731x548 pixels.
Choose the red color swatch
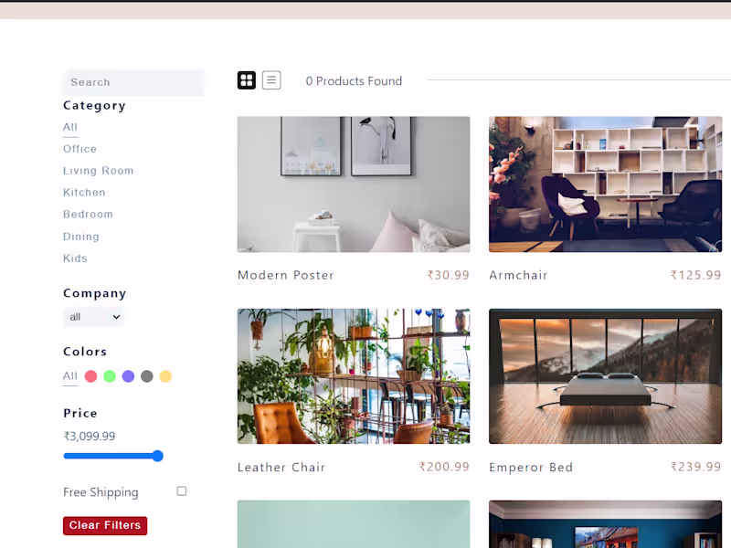pyautogui.click(x=90, y=376)
